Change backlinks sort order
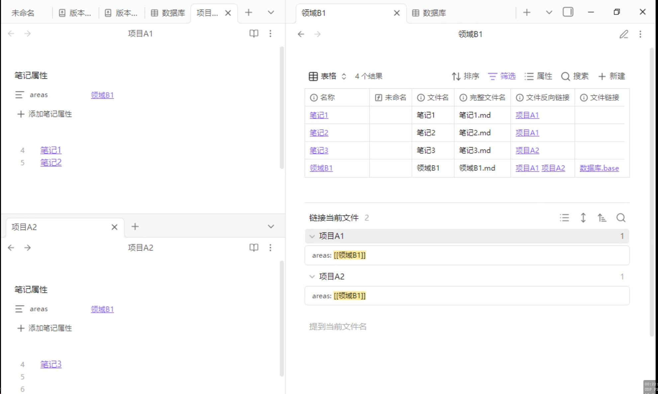 tap(602, 218)
